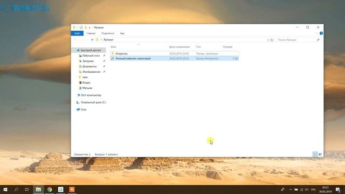
Task: Switch the РУС input language indicator
Action: point(313,189)
